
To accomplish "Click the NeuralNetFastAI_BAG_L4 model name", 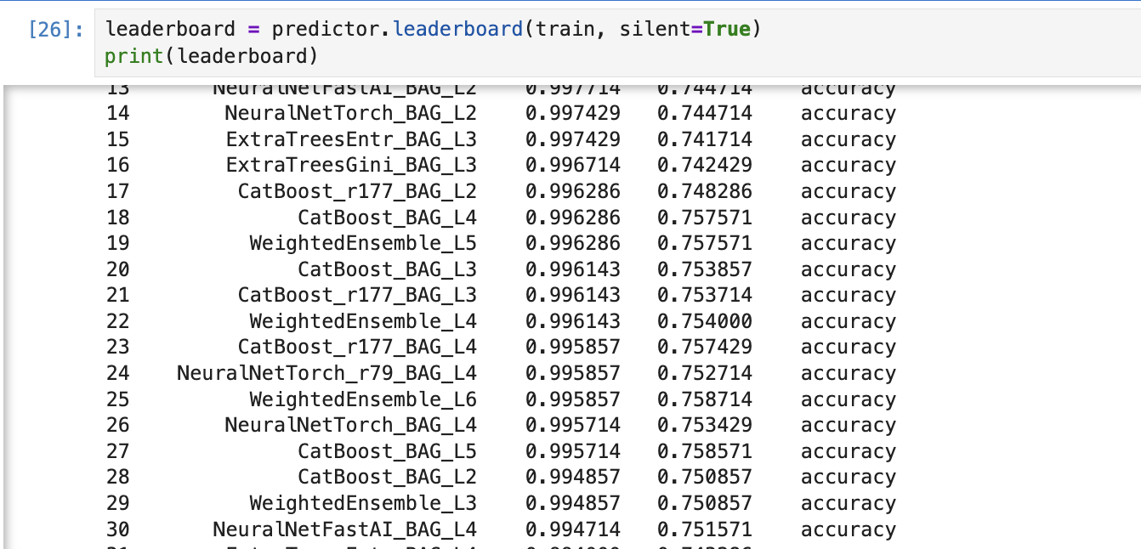I will (x=345, y=529).
